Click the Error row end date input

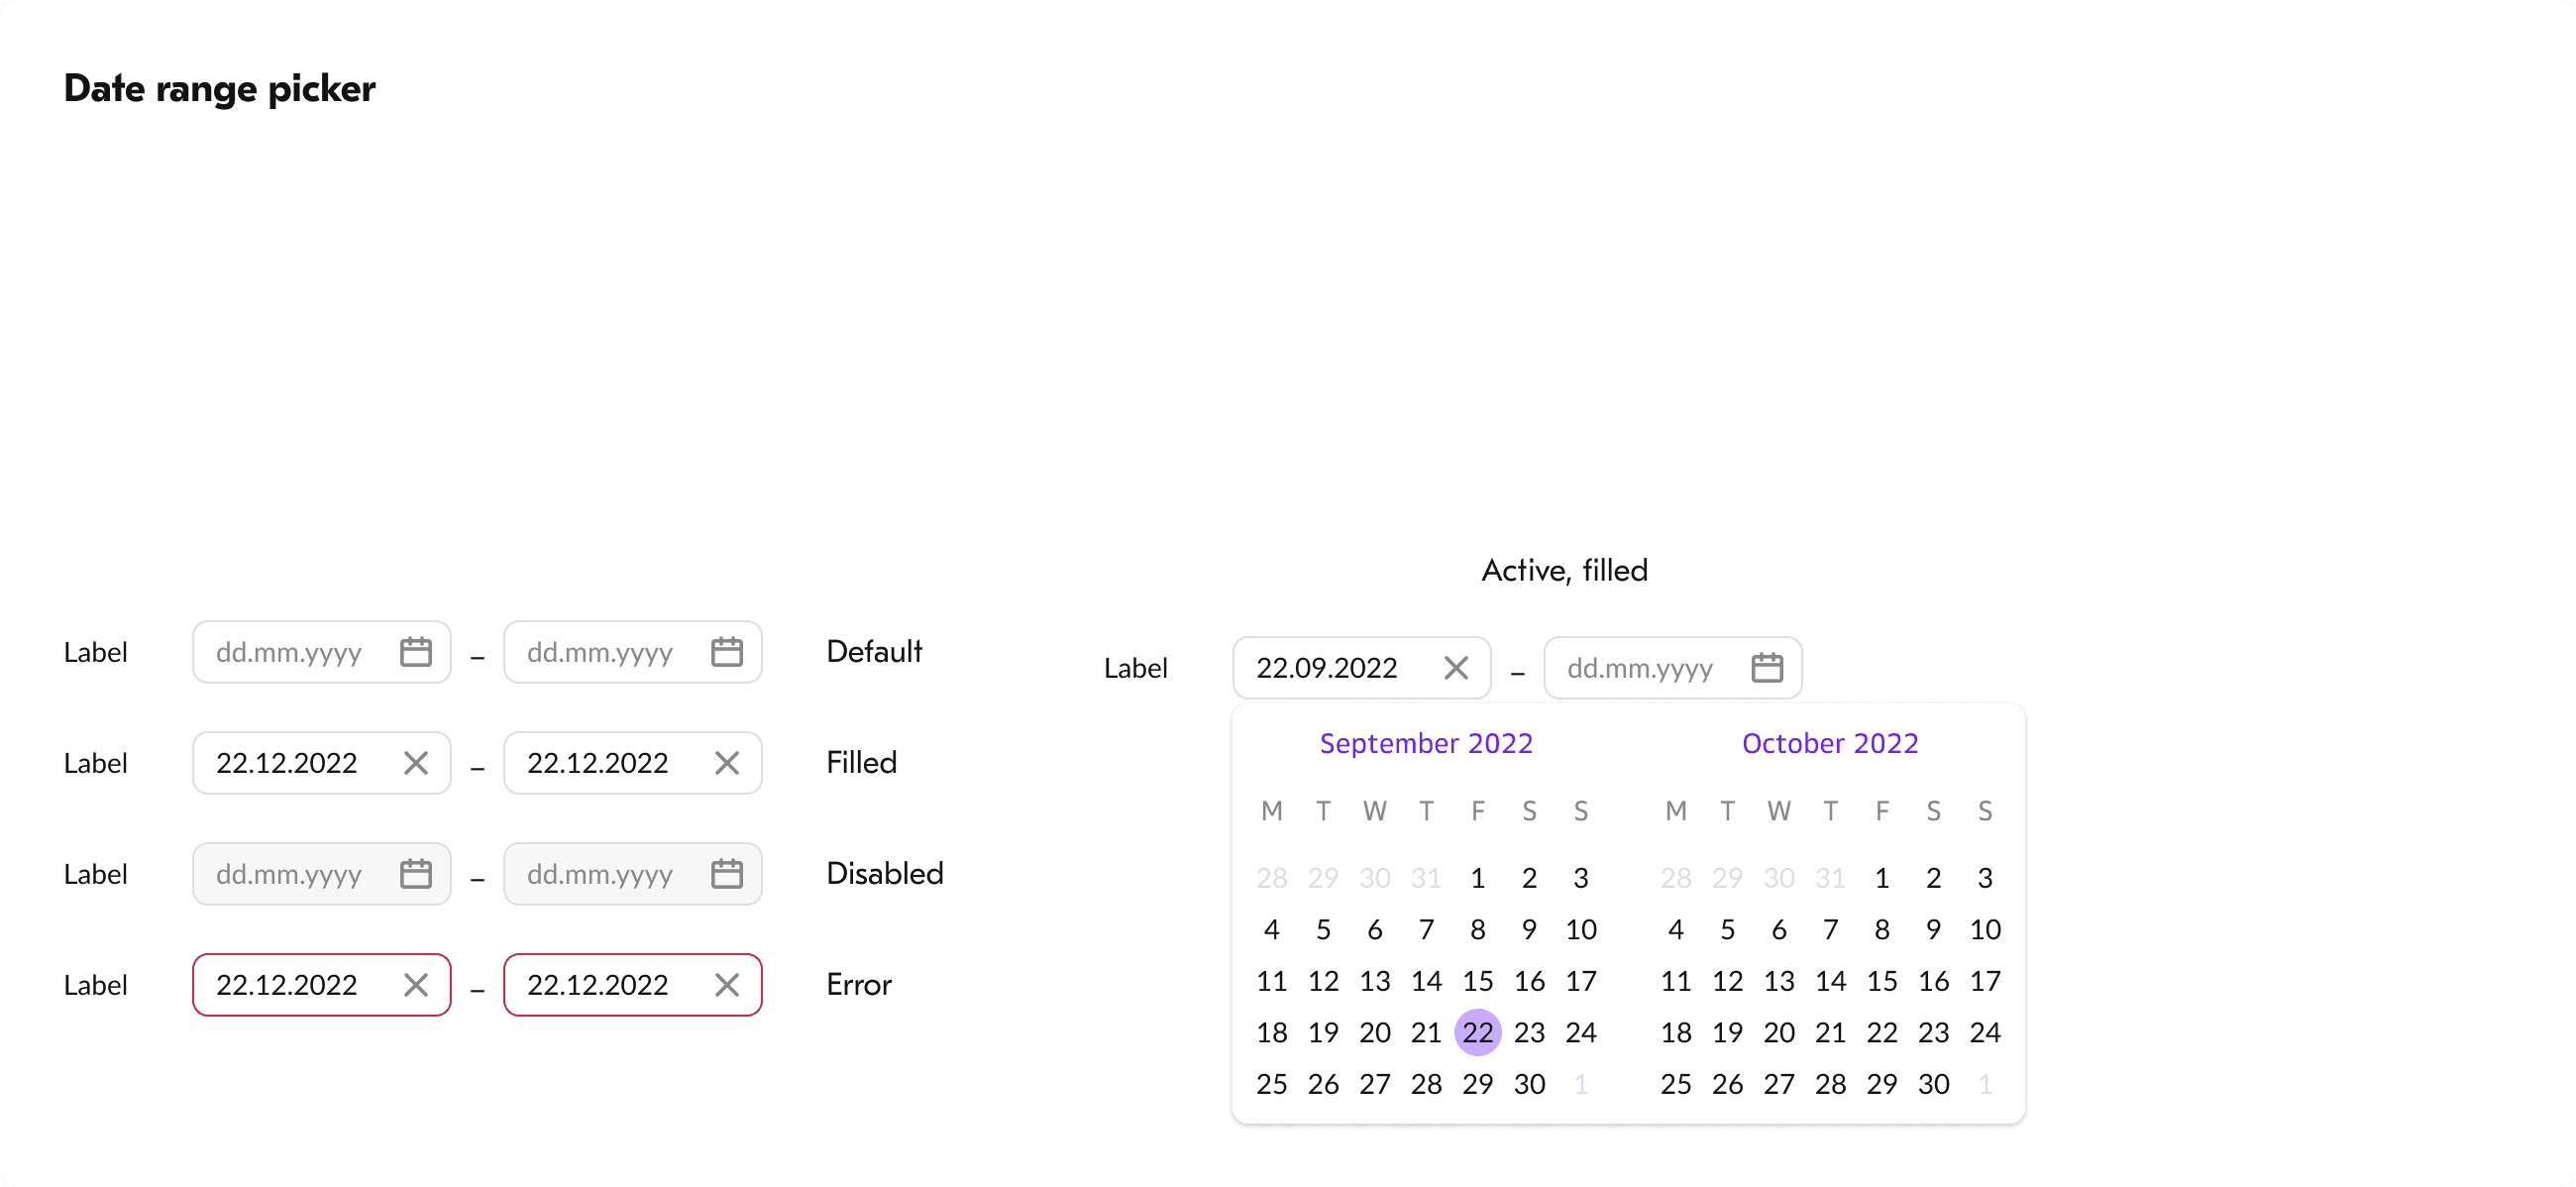600,985
